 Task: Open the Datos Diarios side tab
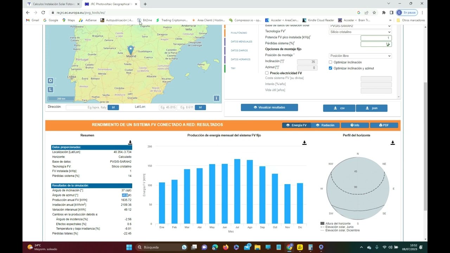click(239, 51)
